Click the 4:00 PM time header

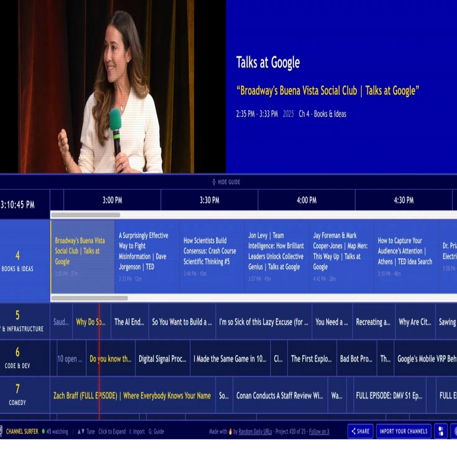click(x=306, y=200)
